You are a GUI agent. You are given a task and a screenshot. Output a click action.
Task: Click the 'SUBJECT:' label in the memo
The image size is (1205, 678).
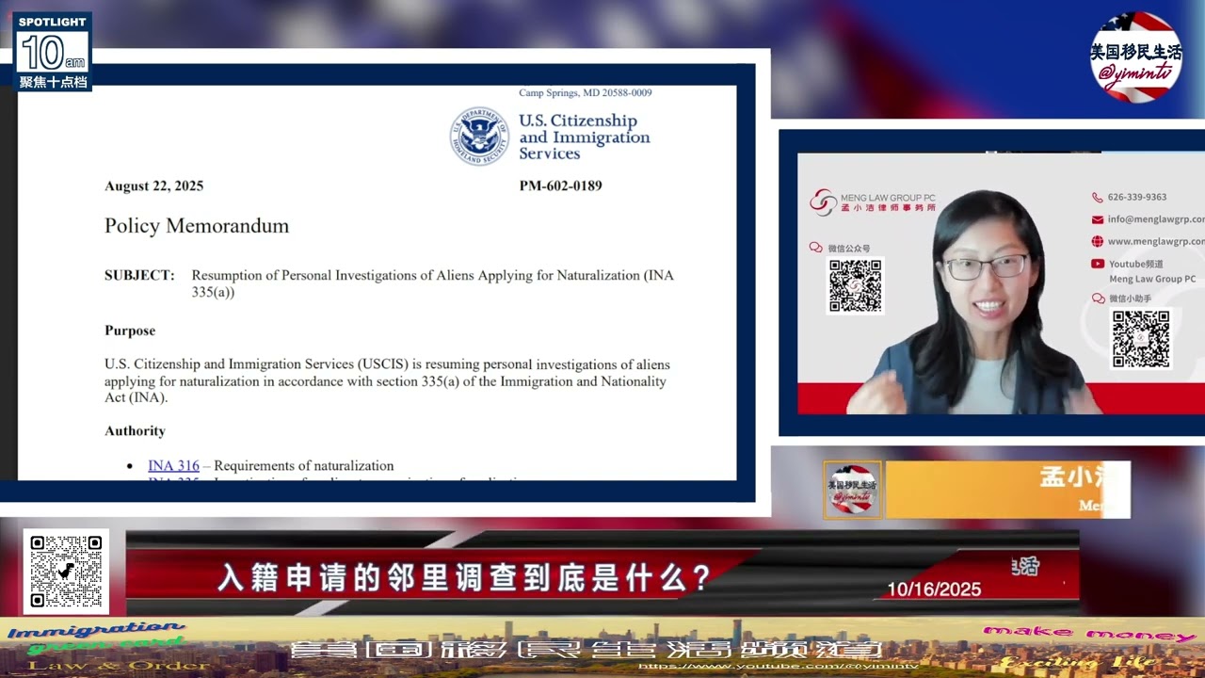click(x=139, y=276)
